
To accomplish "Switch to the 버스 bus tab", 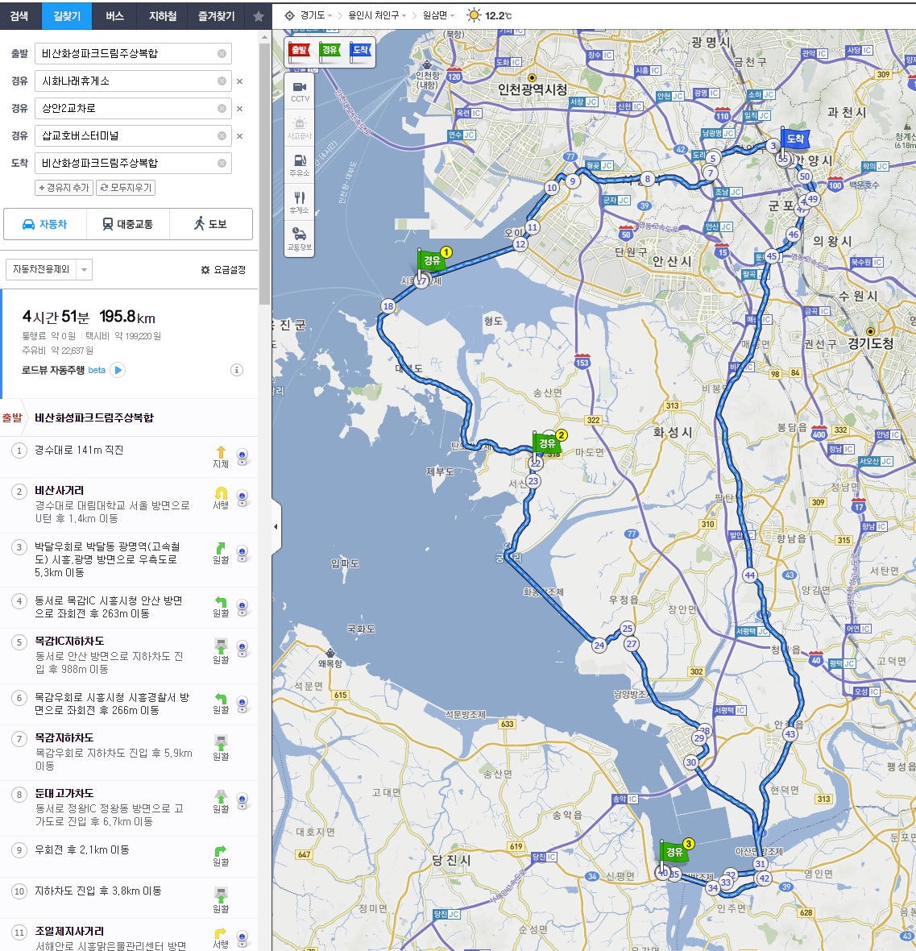I will click(115, 16).
